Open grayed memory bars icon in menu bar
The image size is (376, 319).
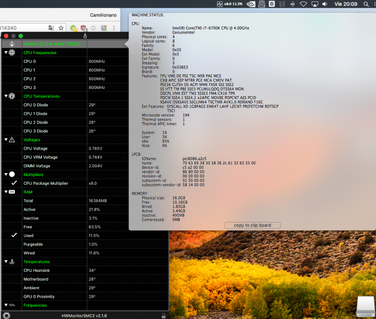click(x=282, y=4)
